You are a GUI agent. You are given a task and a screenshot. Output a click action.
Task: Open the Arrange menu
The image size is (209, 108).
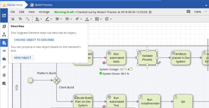coord(44,12)
